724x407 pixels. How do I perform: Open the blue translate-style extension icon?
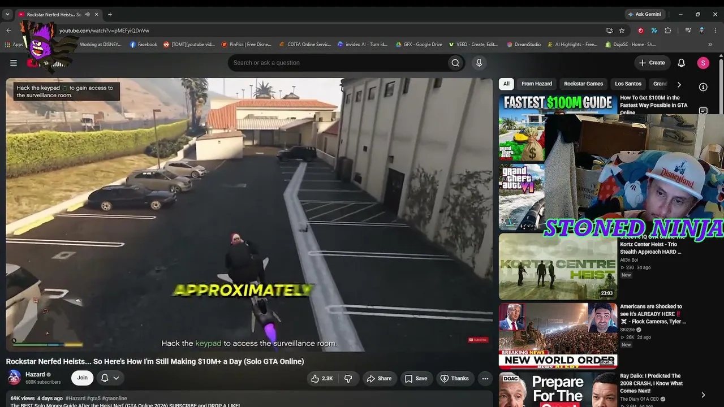coord(654,31)
